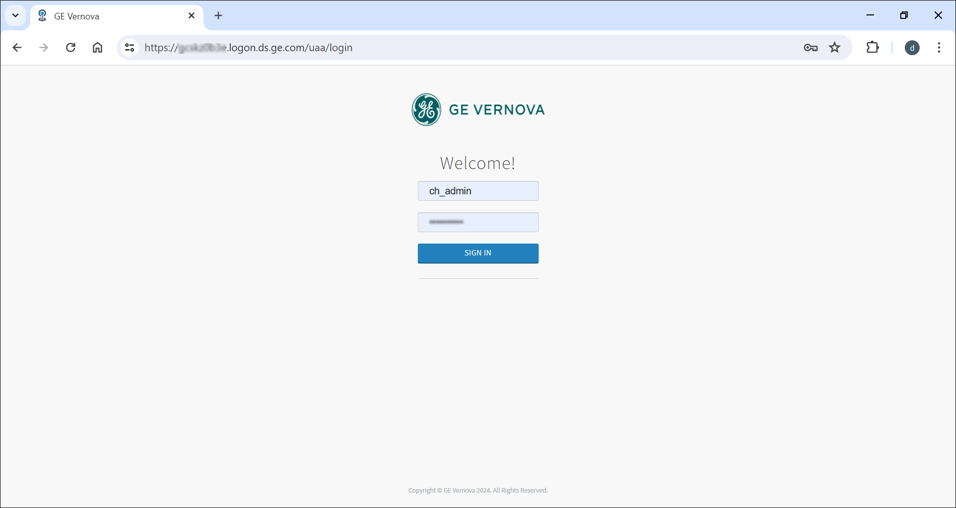
Task: Focus the password field
Action: pyautogui.click(x=478, y=222)
